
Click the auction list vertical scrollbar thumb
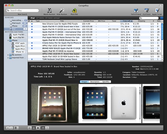162,31
